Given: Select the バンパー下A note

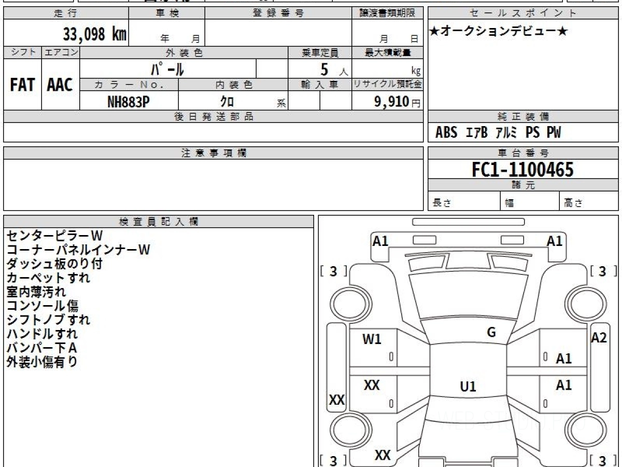Looking at the screenshot, I should (x=42, y=348).
